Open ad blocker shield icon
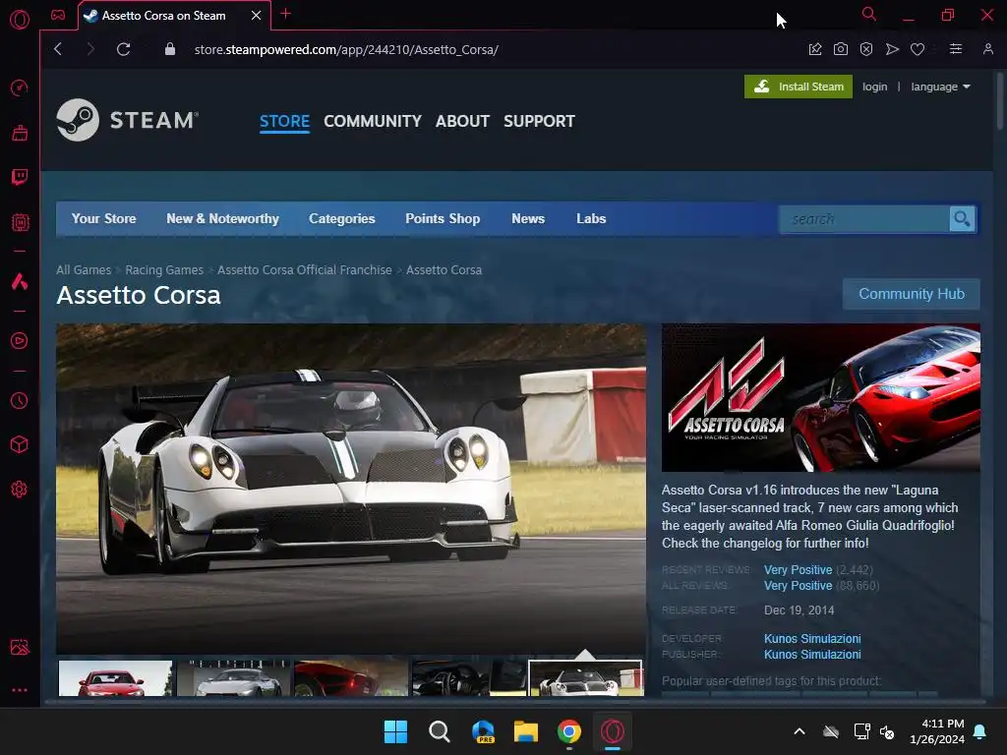This screenshot has width=1007, height=755. (x=865, y=49)
